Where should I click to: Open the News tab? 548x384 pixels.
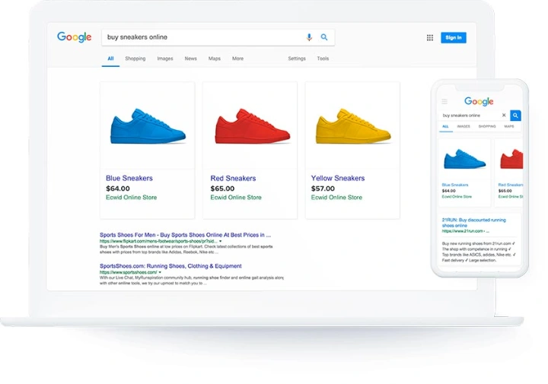tap(191, 59)
